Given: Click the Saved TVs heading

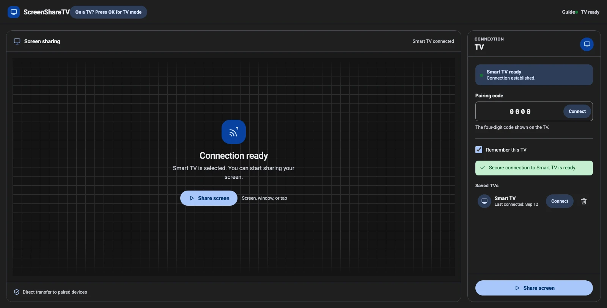Looking at the screenshot, I should click(x=487, y=186).
